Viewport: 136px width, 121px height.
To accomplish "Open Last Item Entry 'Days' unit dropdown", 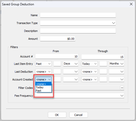I will tap(71, 64).
